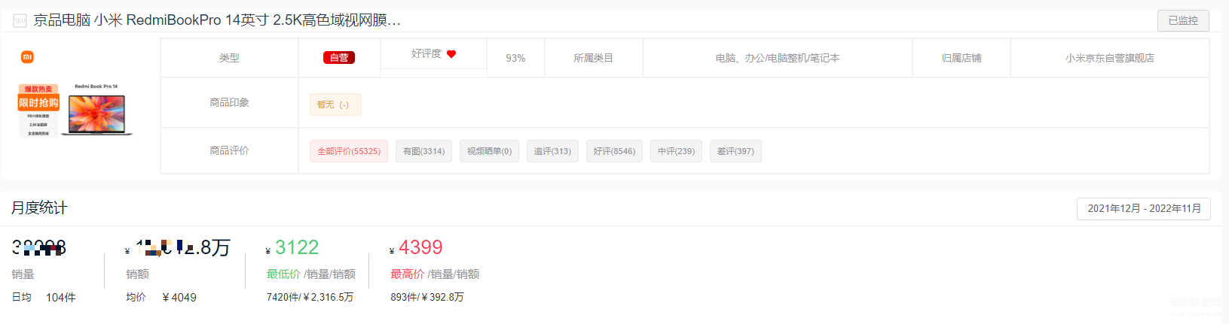Click the 电脑、办公/电脑整机/笔记本 category link
1229x324 pixels.
point(777,58)
